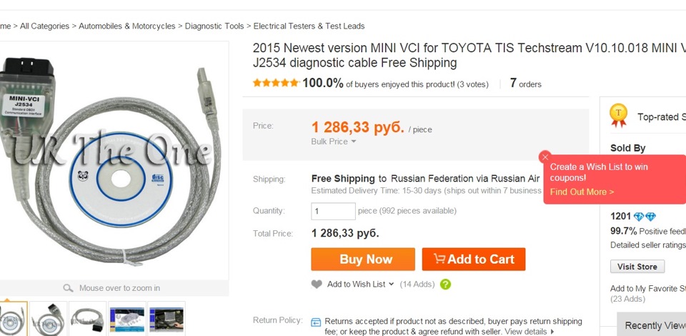Click the five-star rating icons
The height and width of the screenshot is (336, 686).
pyautogui.click(x=276, y=84)
